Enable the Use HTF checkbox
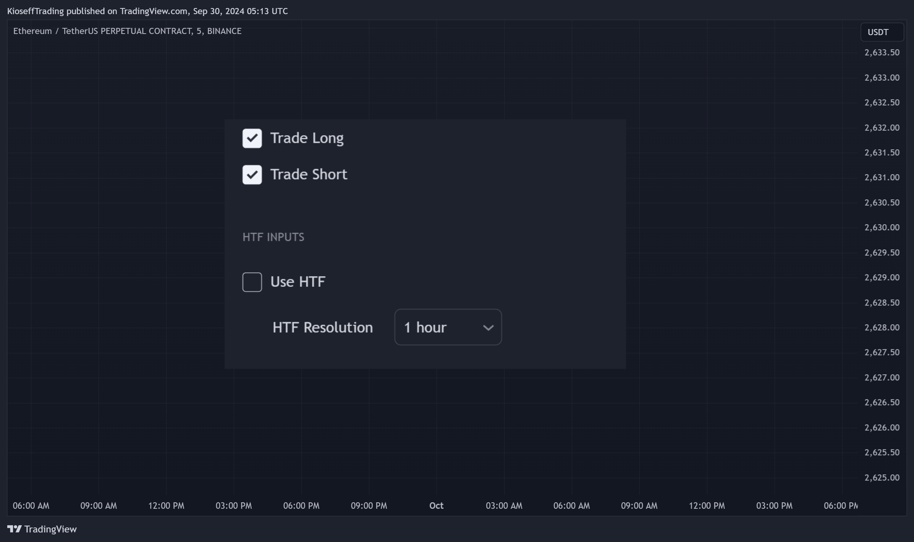This screenshot has height=542, width=914. point(252,282)
